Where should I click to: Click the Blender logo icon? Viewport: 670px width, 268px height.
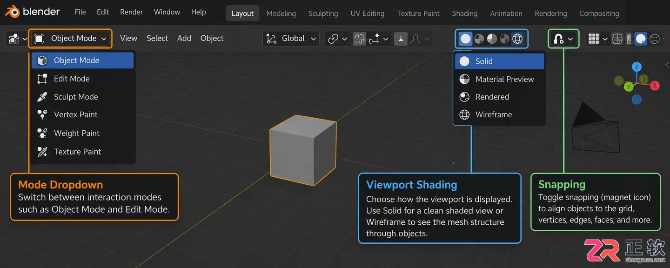coord(13,12)
